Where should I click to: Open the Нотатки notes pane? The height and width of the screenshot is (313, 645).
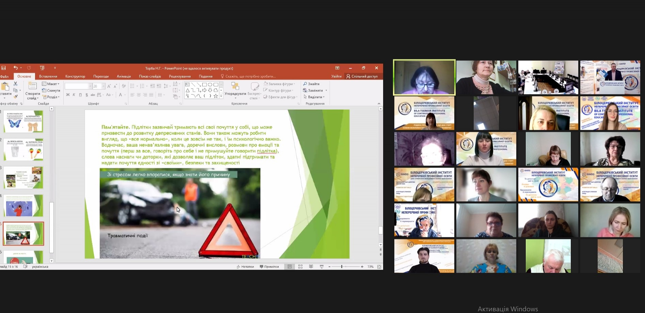(245, 267)
